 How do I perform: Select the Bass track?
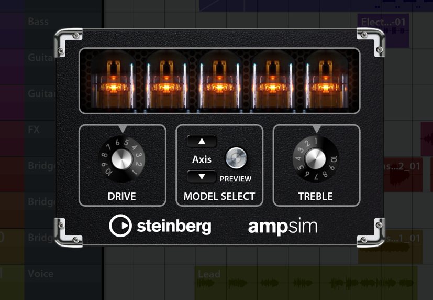(38, 22)
